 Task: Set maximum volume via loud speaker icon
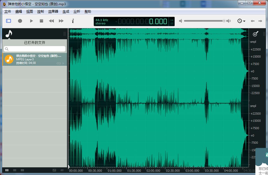(x=228, y=21)
